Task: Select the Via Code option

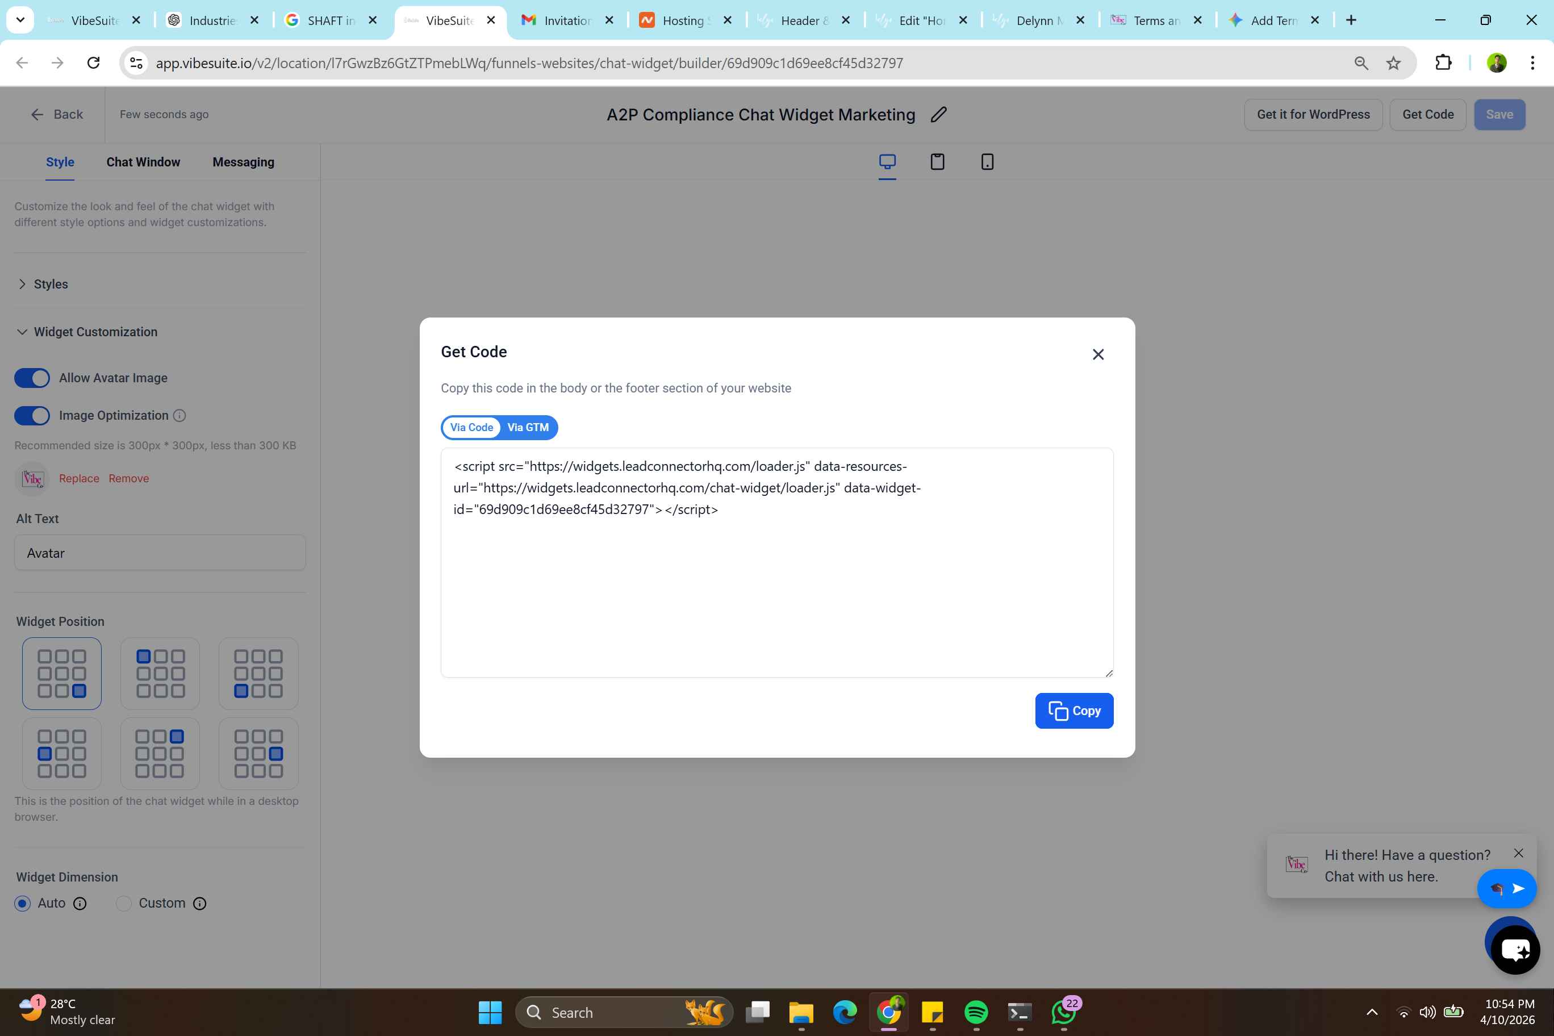Action: tap(471, 428)
